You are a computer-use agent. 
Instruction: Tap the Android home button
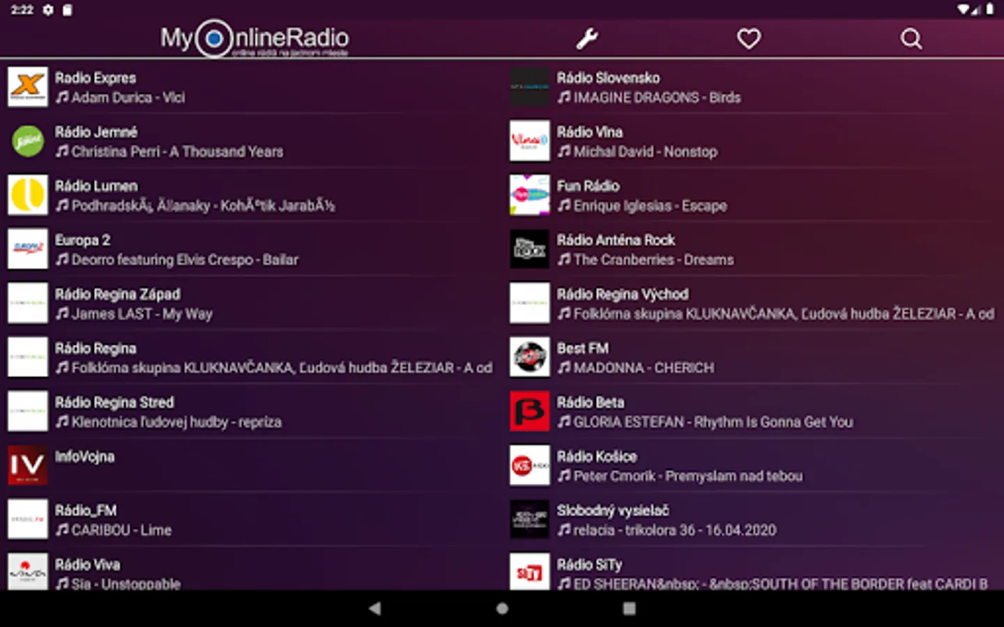pyautogui.click(x=502, y=608)
